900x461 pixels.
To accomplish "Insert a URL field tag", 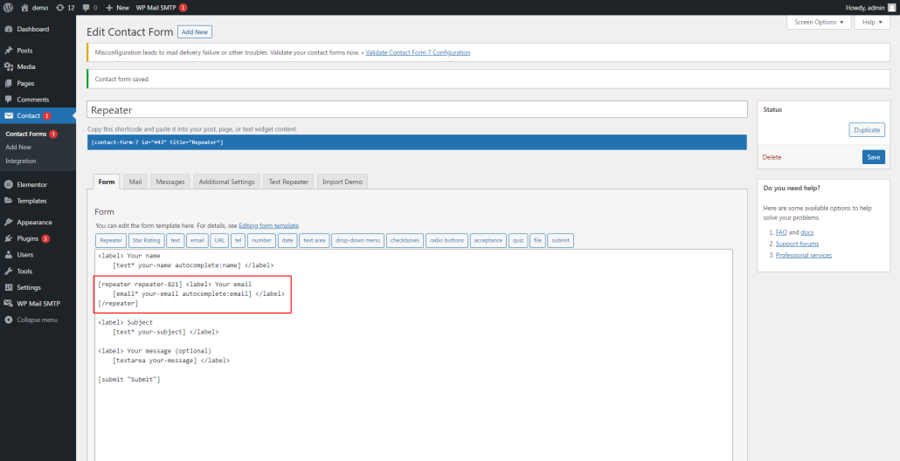I will (x=220, y=240).
